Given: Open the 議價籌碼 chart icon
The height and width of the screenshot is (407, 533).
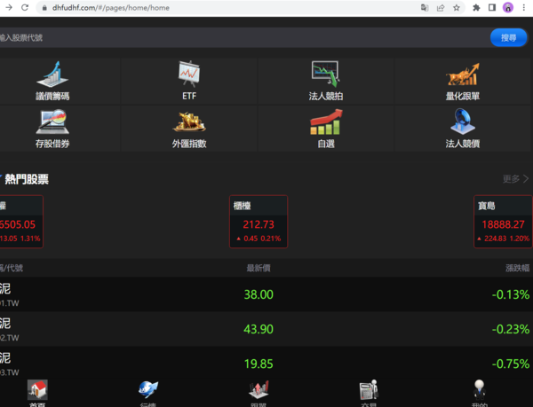Looking at the screenshot, I should click(52, 74).
